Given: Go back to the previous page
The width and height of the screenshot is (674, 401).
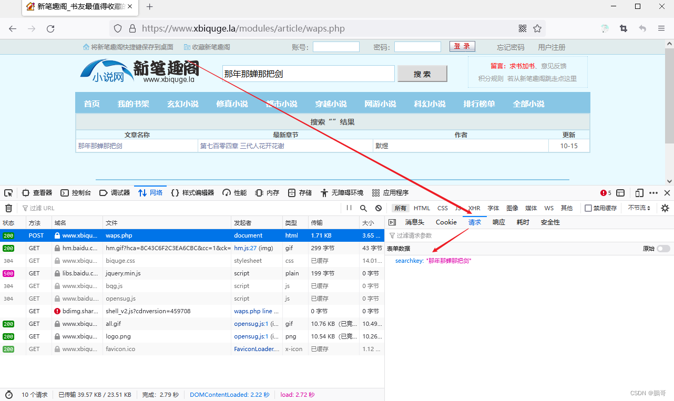Looking at the screenshot, I should coord(13,28).
